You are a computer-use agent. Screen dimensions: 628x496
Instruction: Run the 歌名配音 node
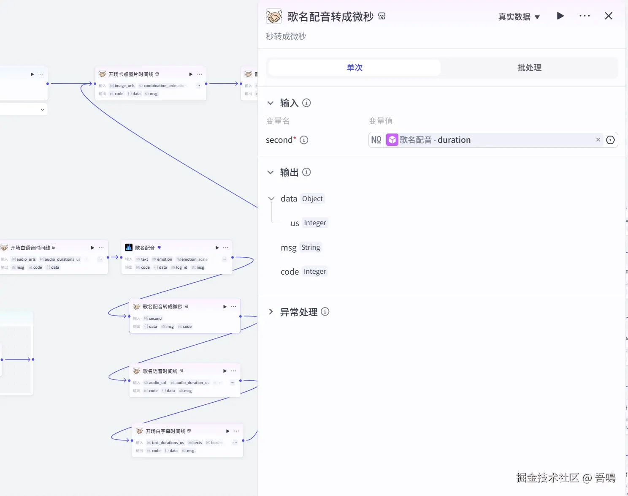217,248
